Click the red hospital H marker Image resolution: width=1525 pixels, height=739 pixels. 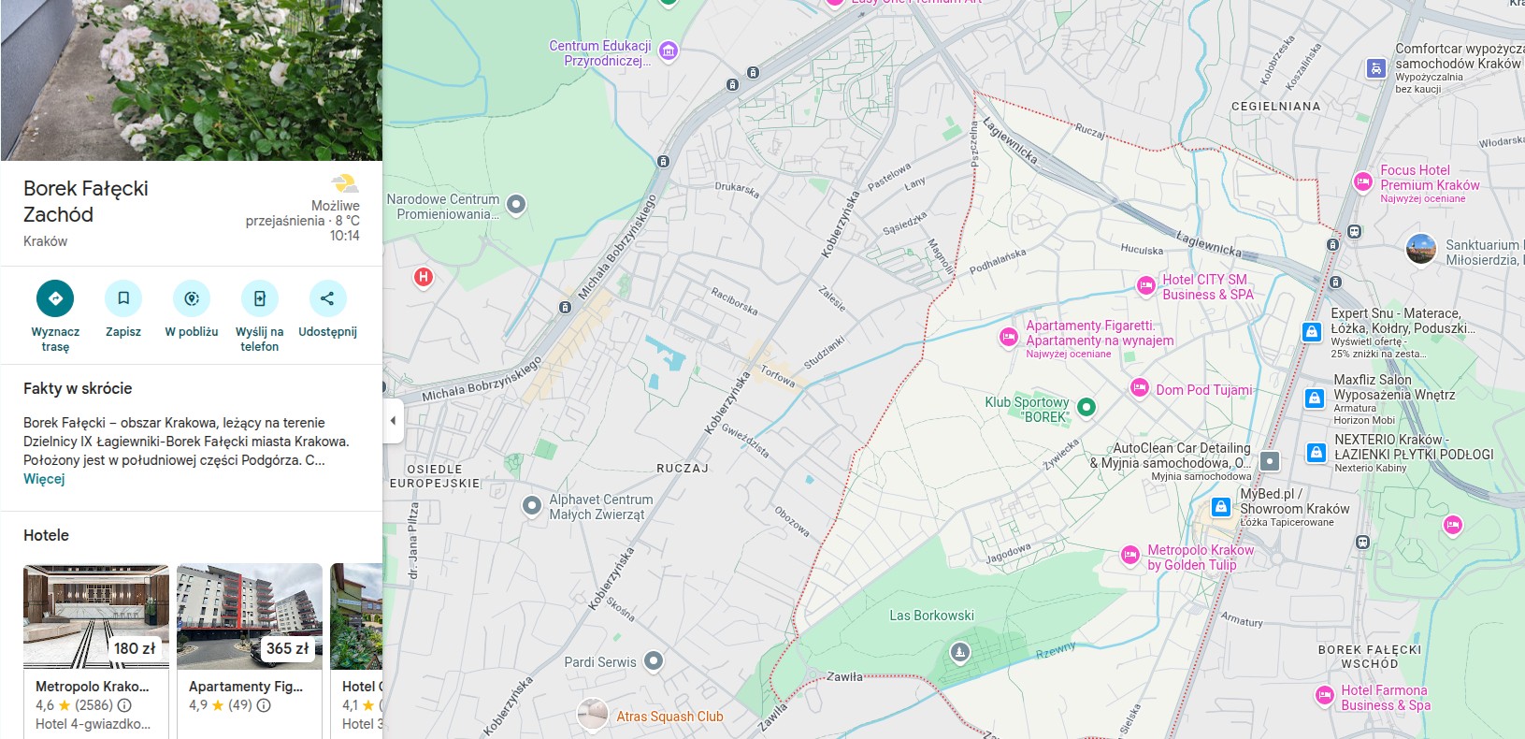pyautogui.click(x=424, y=277)
